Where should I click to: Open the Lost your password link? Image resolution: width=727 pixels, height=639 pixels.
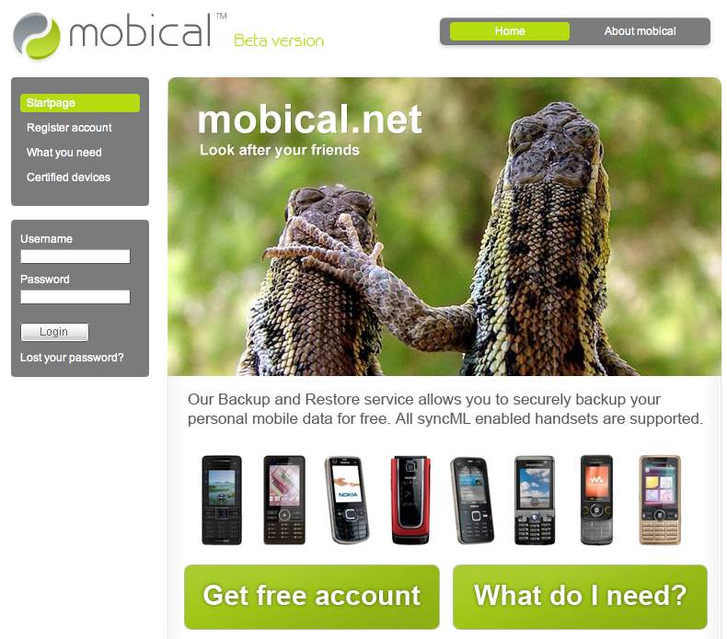(x=72, y=358)
